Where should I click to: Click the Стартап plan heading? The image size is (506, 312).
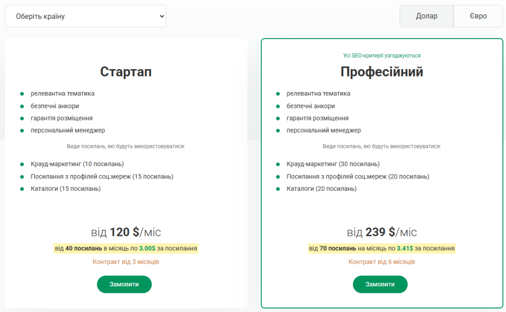[126, 72]
